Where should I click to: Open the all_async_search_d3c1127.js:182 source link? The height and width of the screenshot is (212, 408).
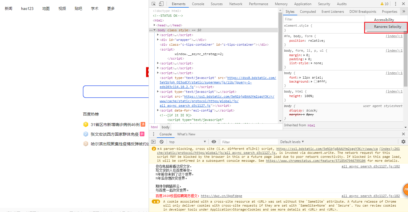click(370, 166)
